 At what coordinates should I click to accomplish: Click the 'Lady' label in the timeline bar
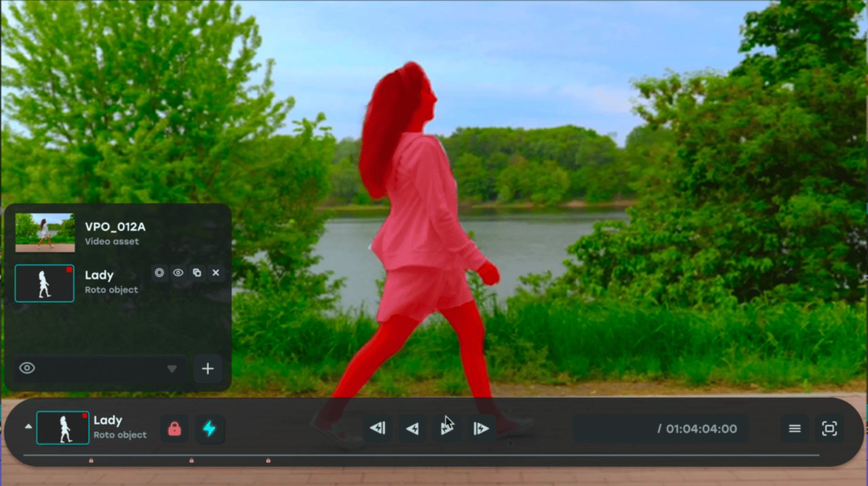108,421
